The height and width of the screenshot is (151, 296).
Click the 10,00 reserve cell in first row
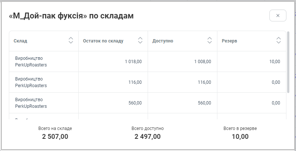275,62
